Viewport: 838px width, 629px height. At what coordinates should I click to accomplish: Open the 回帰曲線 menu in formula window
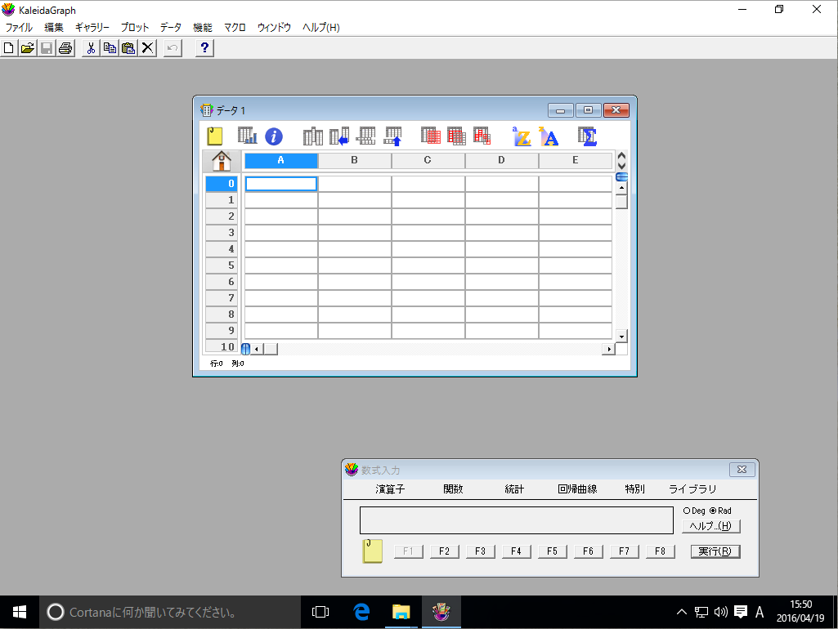pyautogui.click(x=577, y=489)
